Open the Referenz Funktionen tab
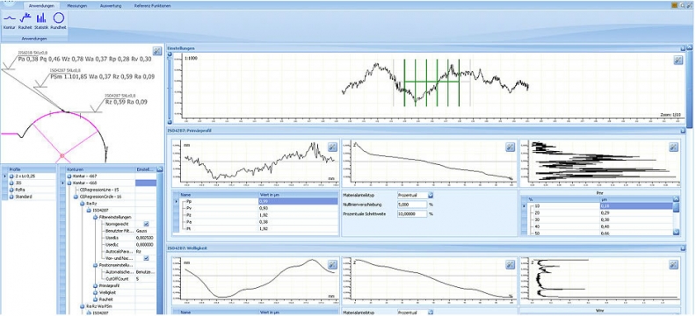The image size is (696, 316). pyautogui.click(x=152, y=6)
